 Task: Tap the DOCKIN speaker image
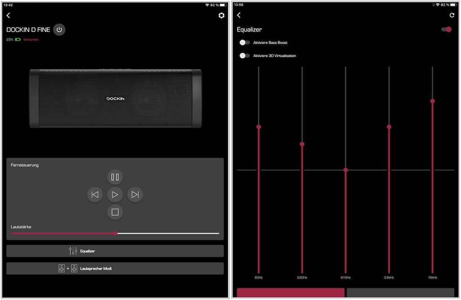coord(115,98)
